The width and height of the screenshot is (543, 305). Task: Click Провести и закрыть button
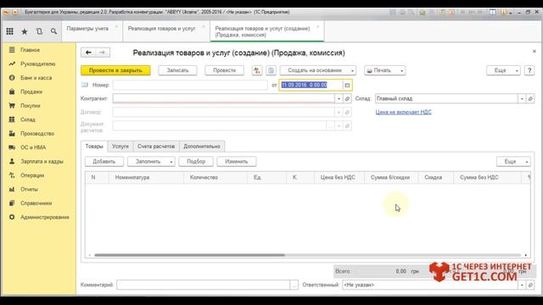(115, 70)
